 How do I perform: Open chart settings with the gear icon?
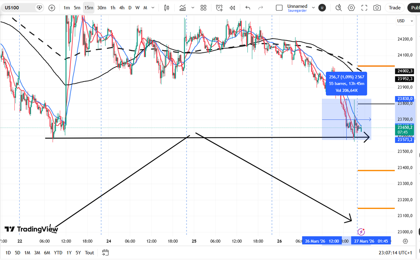pos(351,7)
